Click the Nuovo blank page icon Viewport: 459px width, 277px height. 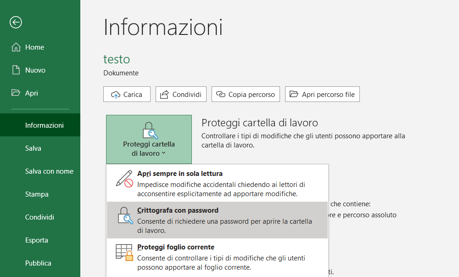click(16, 70)
